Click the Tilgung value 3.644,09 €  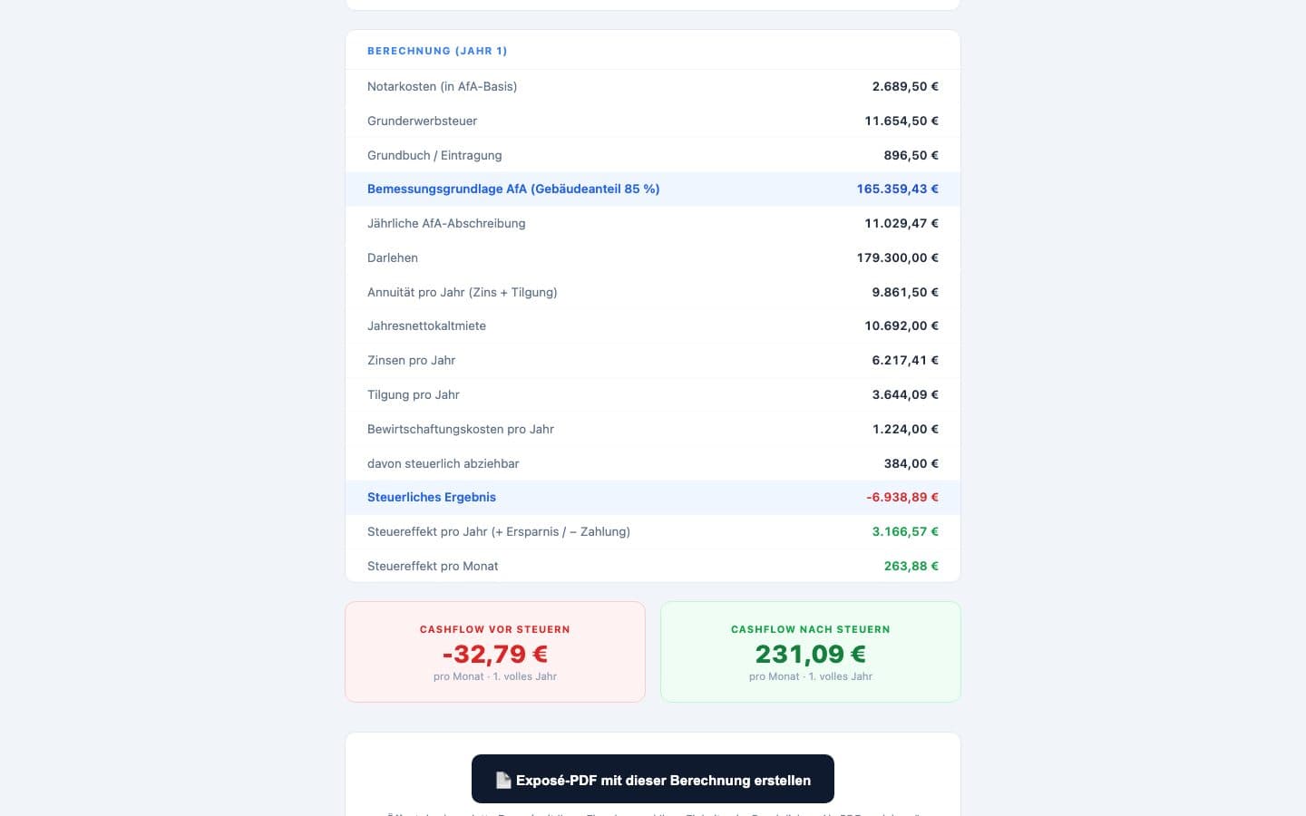click(905, 394)
